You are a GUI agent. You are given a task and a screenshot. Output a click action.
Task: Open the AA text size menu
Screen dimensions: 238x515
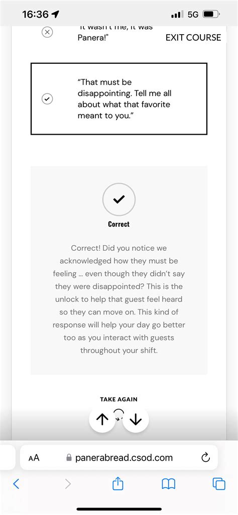[x=34, y=458]
